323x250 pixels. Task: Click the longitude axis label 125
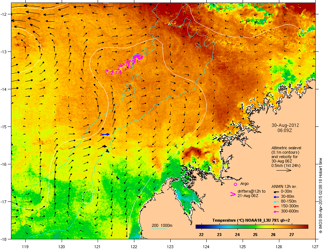[243, 246]
